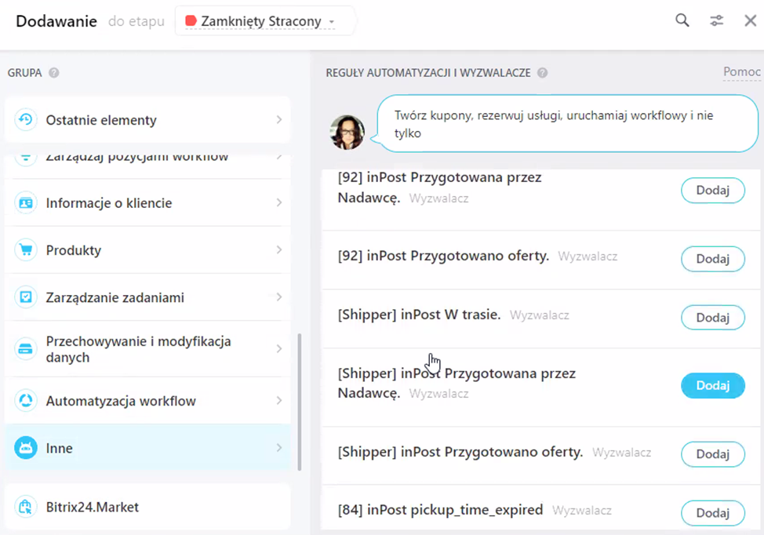Open the search magnifier icon
Screen dimensions: 764x535
click(x=682, y=20)
